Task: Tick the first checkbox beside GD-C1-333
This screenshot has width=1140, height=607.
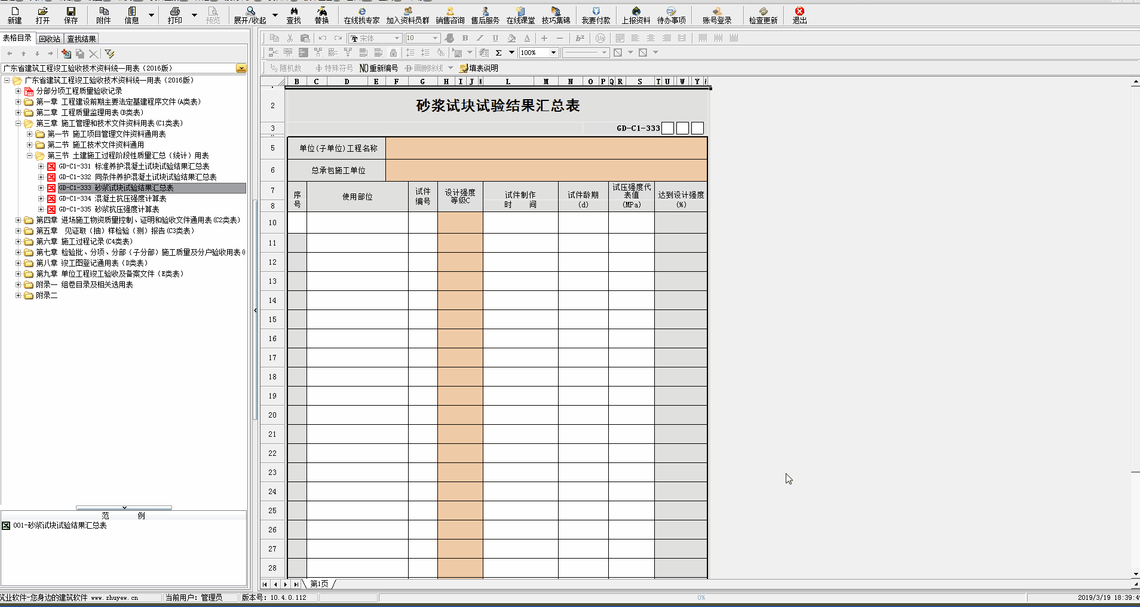Action: pyautogui.click(x=668, y=128)
